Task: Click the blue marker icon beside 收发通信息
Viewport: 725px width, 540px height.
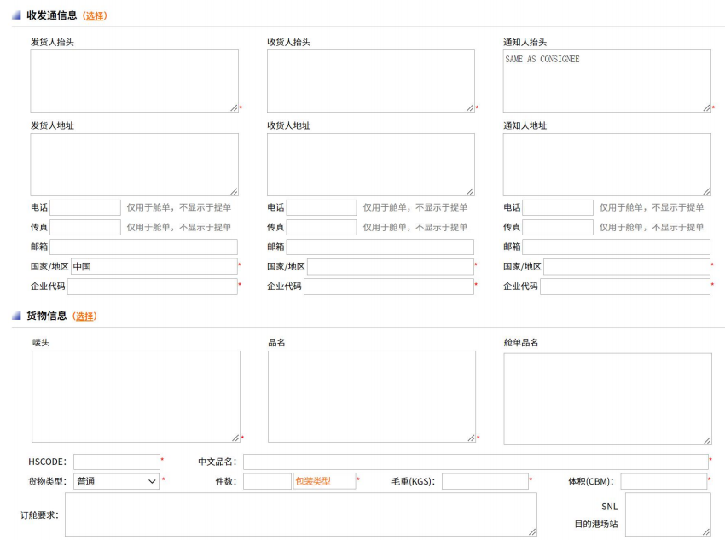Action: [16, 15]
